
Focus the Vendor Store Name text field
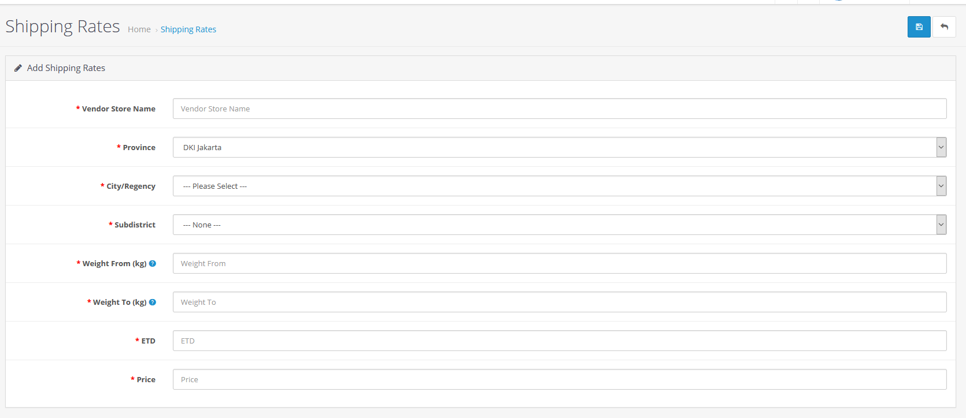coord(559,109)
